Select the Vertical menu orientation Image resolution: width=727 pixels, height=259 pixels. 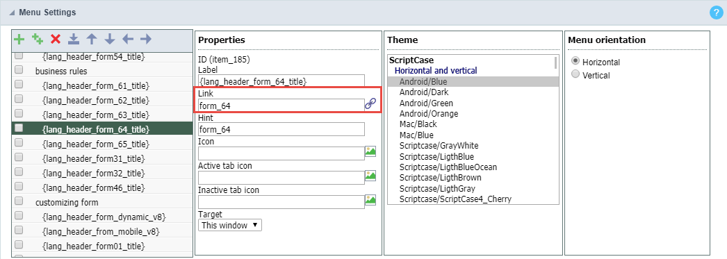tap(576, 74)
